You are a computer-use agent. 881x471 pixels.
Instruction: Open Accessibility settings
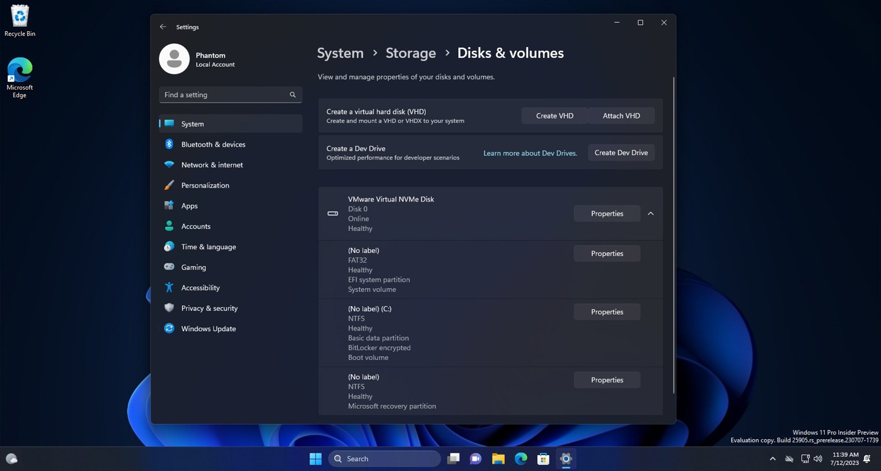pyautogui.click(x=200, y=287)
